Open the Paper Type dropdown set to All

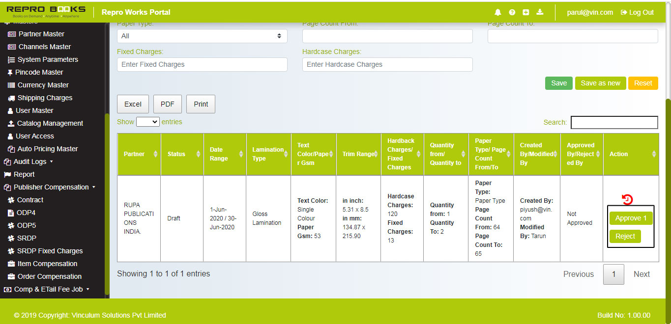[202, 36]
